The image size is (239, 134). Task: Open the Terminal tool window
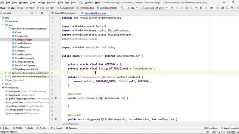point(72,128)
